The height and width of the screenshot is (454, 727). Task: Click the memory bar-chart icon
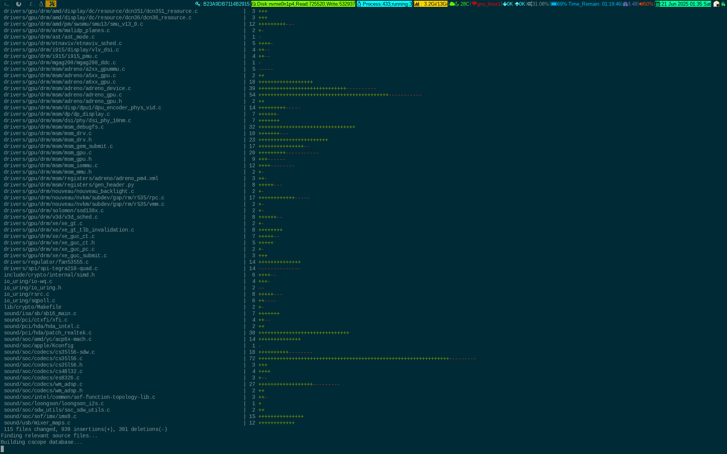[x=417, y=4]
